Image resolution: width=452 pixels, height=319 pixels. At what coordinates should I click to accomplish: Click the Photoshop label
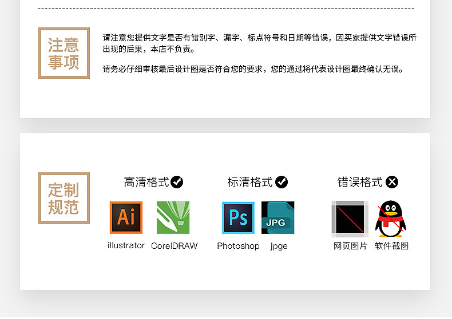(x=238, y=246)
